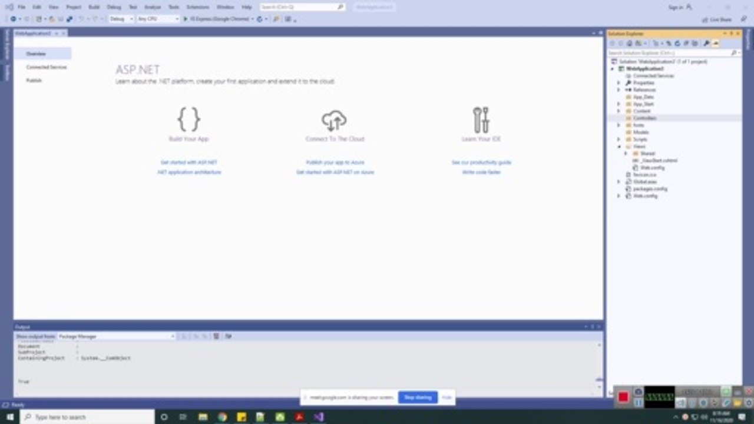Open the Help menu
The image size is (754, 424).
(x=247, y=7)
